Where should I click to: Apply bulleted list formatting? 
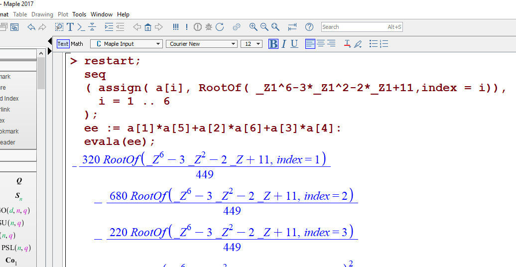pyautogui.click(x=373, y=44)
